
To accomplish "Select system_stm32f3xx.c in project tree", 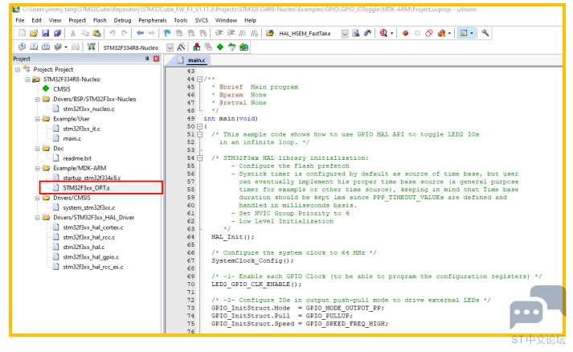I will 88,207.
